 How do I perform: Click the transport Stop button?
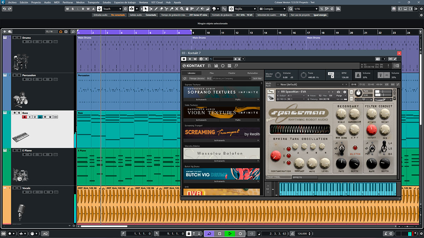coord(219,233)
